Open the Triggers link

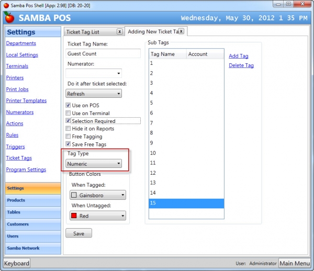coord(15,146)
